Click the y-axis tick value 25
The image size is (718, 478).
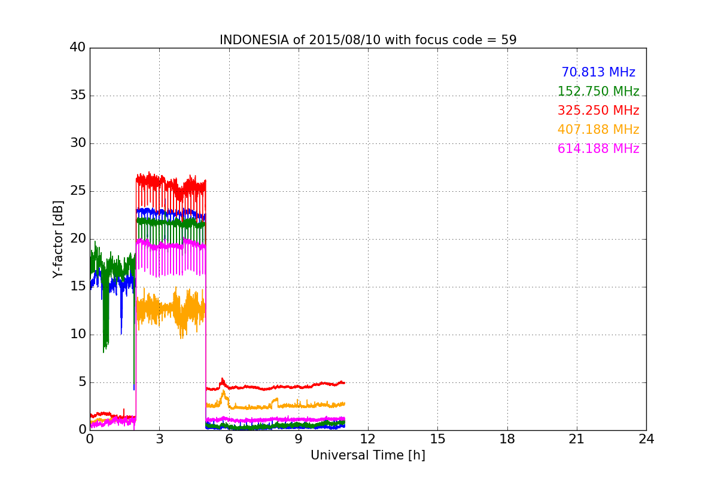tap(78, 191)
